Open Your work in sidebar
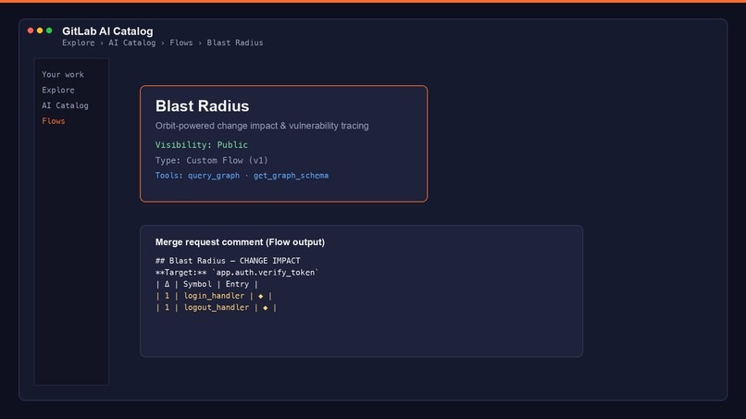 (63, 75)
